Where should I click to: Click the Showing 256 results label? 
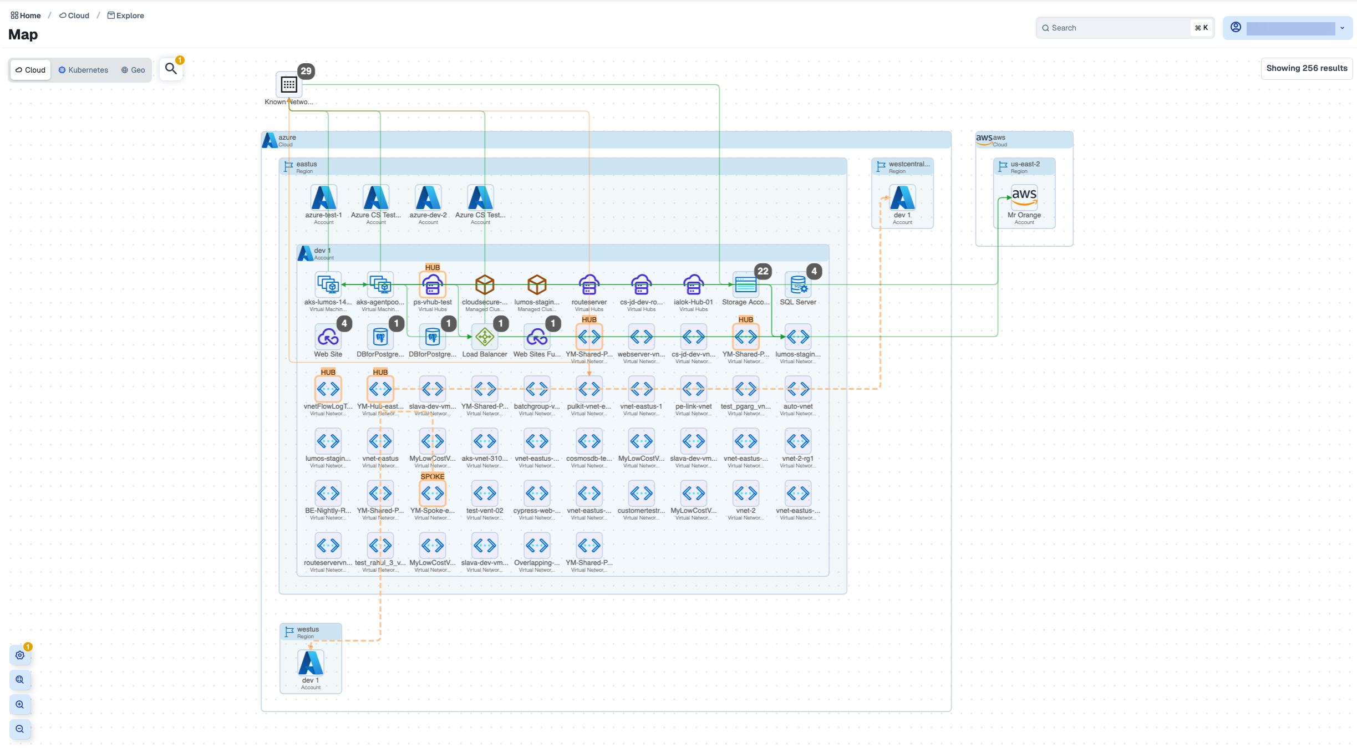[1307, 68]
